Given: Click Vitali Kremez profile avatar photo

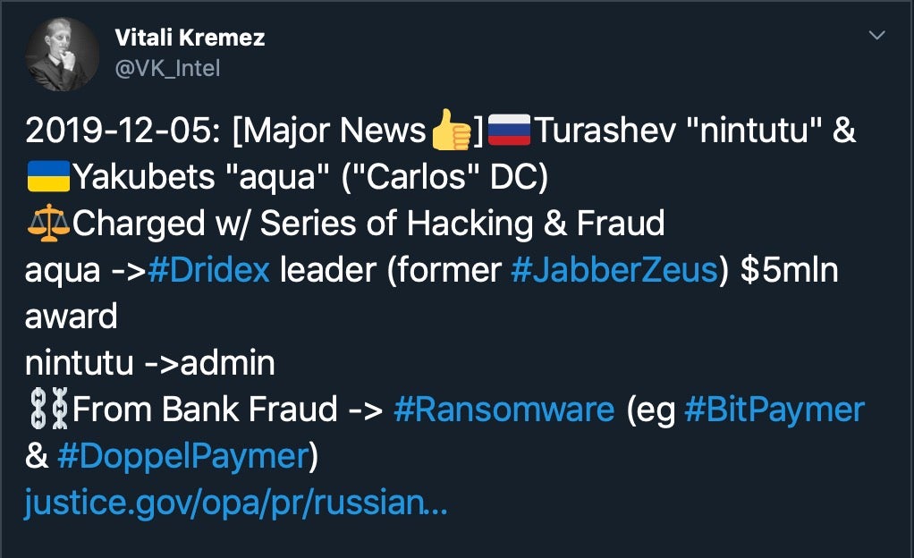Looking at the screenshot, I should (63, 55).
